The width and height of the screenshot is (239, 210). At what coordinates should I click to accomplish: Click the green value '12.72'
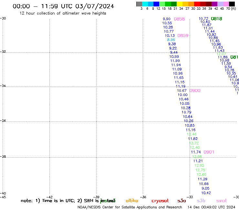pyautogui.click(x=194, y=143)
